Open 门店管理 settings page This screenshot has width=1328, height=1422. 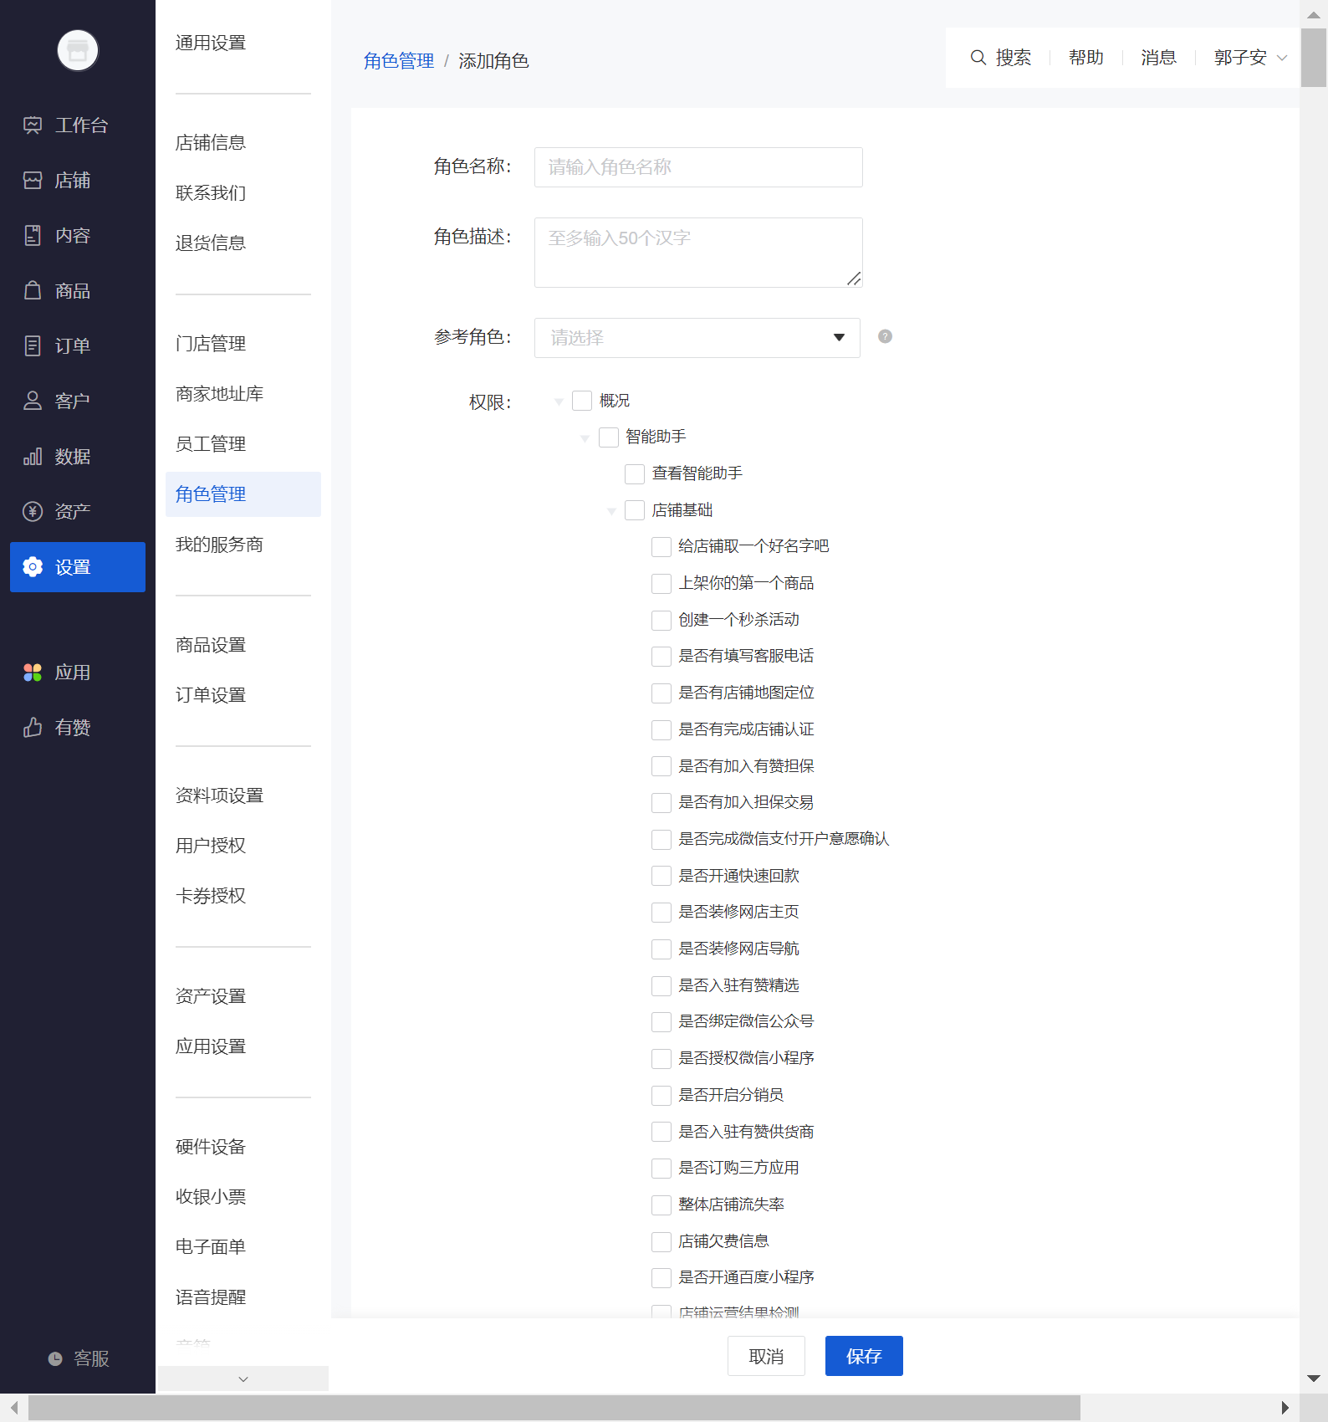click(x=211, y=344)
